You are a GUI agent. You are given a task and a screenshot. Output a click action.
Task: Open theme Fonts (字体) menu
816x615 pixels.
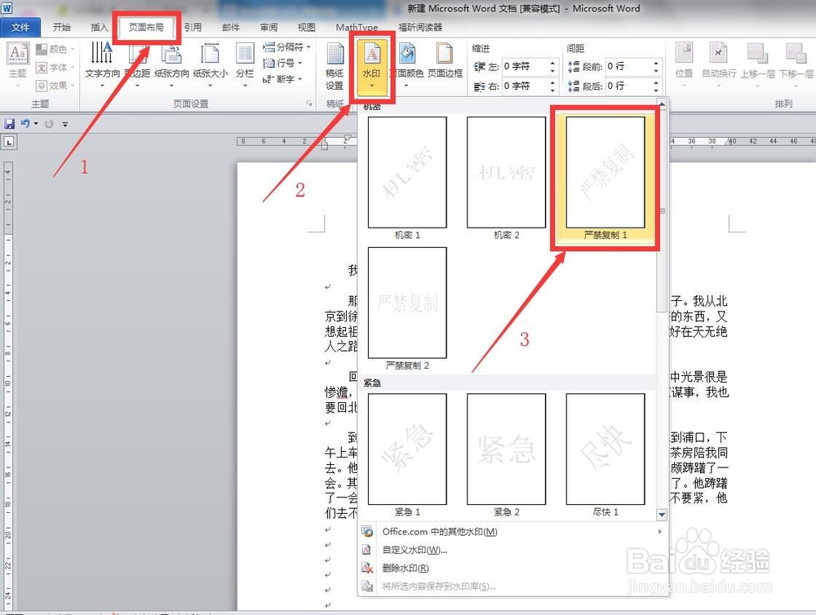[55, 68]
